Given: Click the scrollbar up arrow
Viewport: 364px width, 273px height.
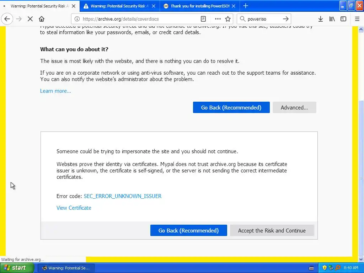Looking at the screenshot, I should pyautogui.click(x=361, y=29).
